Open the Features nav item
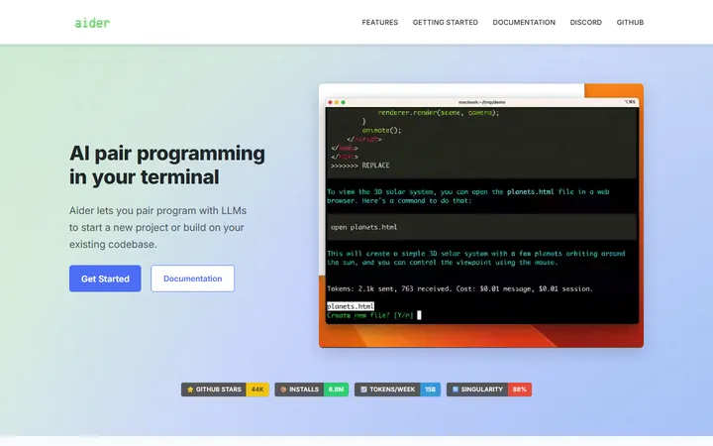The image size is (713, 446). click(x=379, y=22)
